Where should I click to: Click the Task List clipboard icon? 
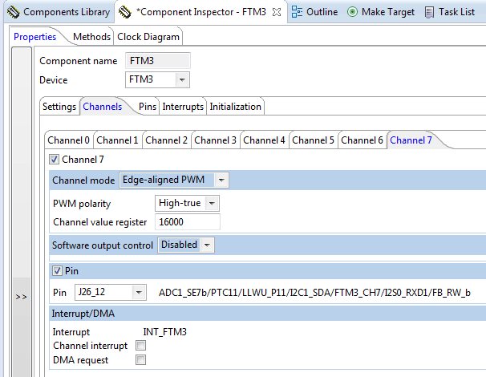(429, 12)
